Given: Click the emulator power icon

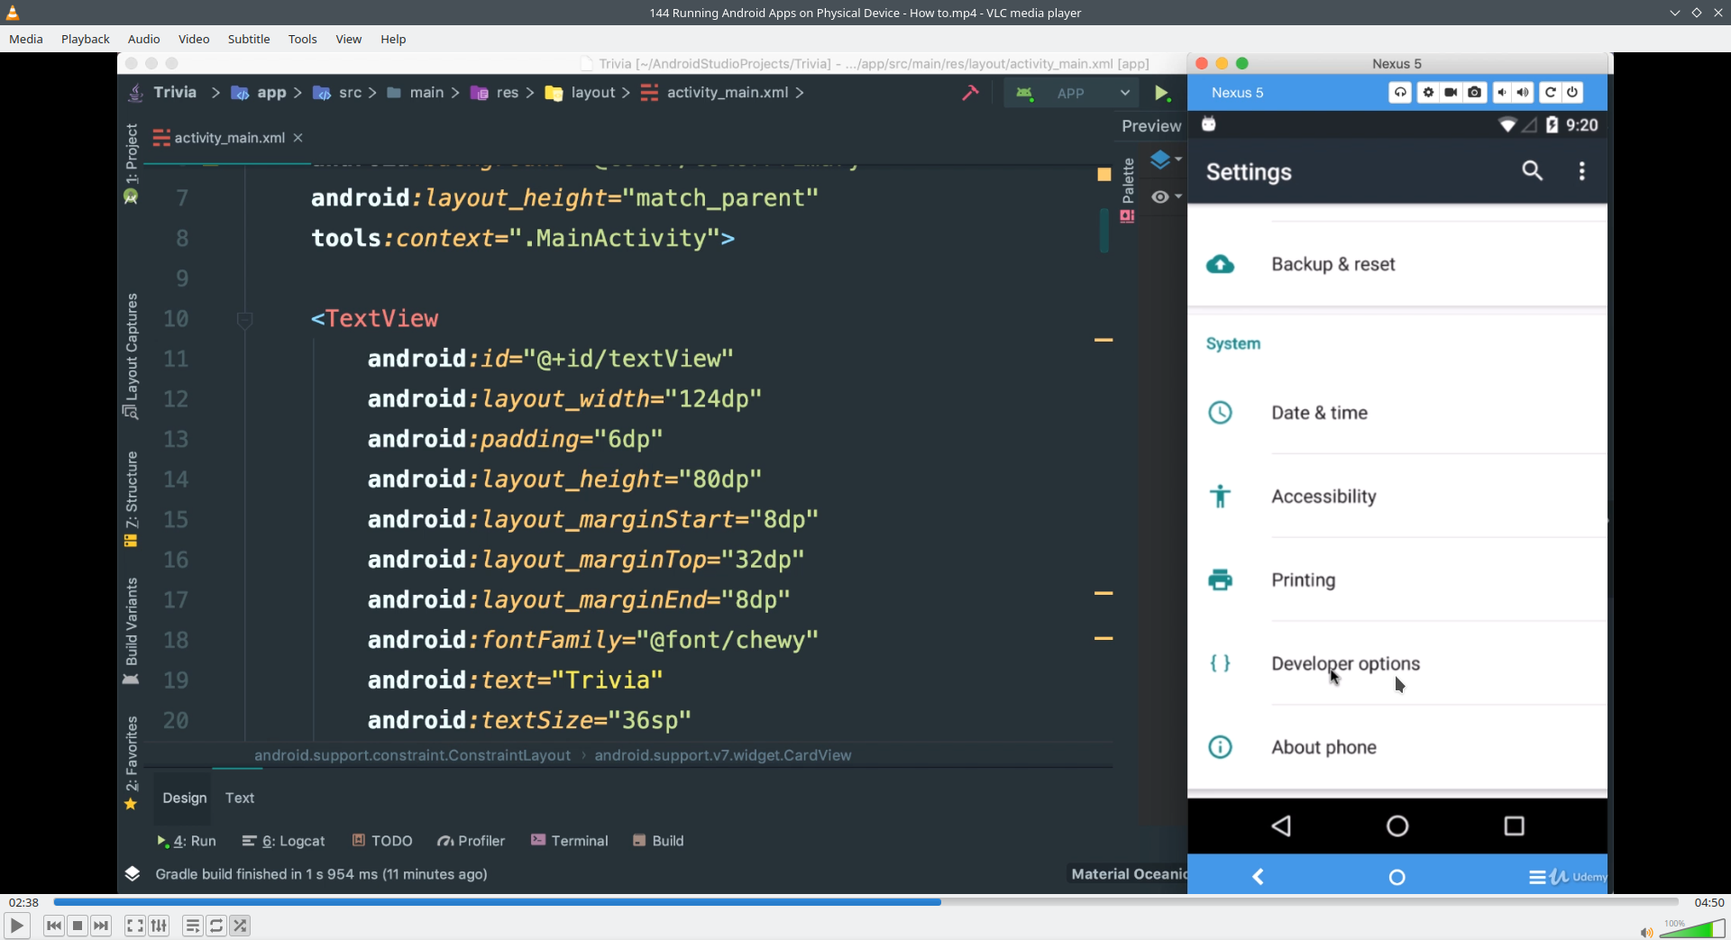Looking at the screenshot, I should tap(1572, 93).
